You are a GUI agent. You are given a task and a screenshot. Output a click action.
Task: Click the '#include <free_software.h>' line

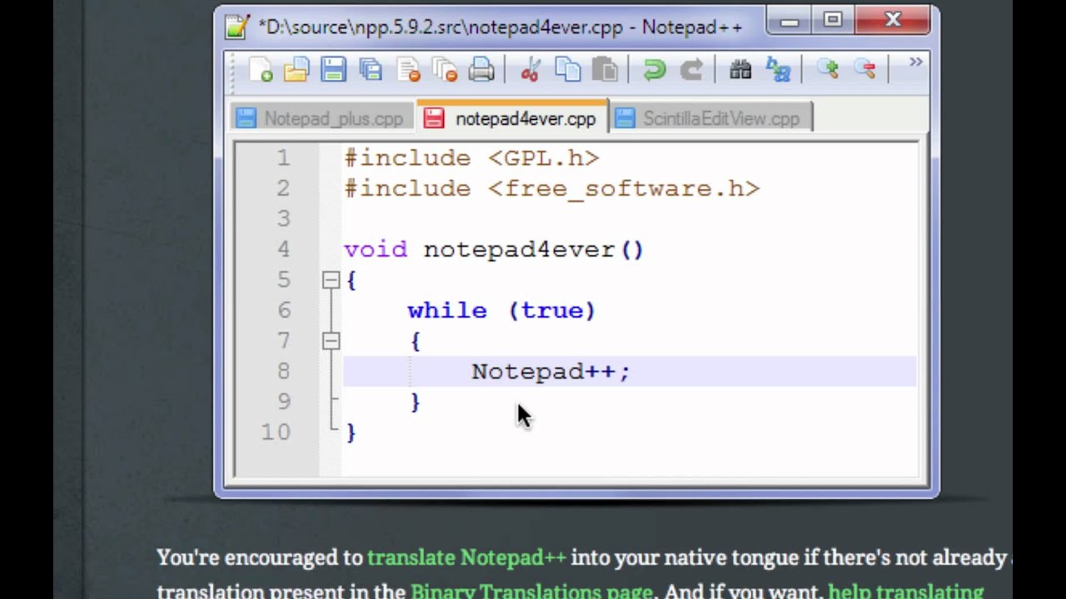click(x=552, y=189)
